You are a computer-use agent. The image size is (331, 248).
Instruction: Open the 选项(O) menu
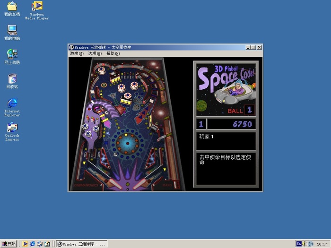[x=95, y=53]
